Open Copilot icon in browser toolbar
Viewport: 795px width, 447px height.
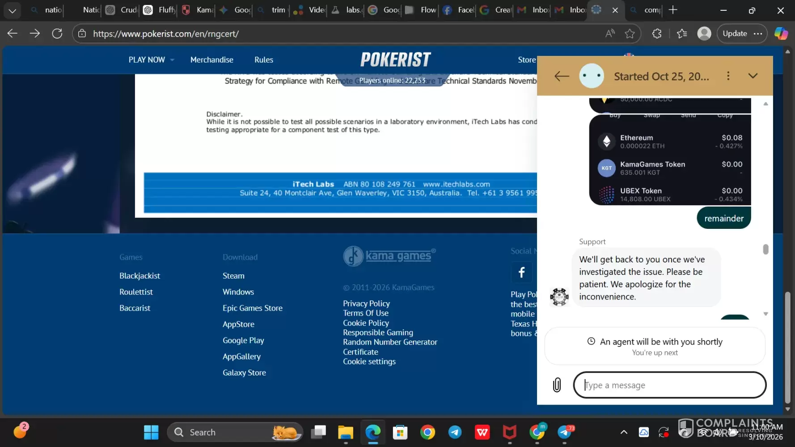[x=781, y=34]
